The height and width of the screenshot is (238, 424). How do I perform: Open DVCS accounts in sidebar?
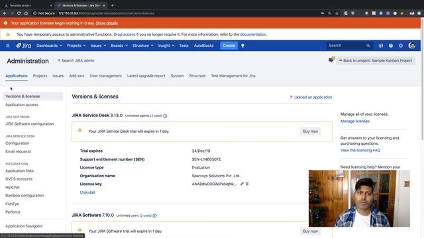click(x=19, y=179)
